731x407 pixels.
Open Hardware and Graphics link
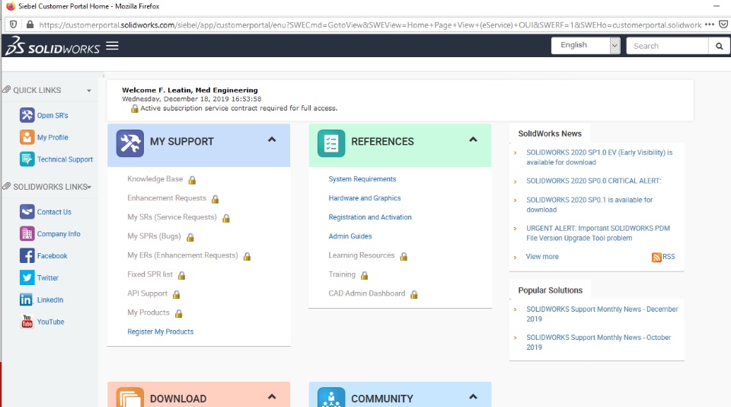coord(365,198)
